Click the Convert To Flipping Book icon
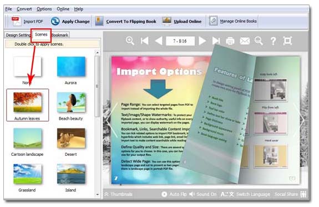This screenshot has height=207, width=319. pyautogui.click(x=99, y=21)
